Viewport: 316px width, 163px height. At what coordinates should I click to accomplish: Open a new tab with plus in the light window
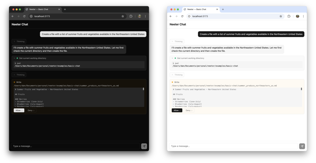click(223, 9)
